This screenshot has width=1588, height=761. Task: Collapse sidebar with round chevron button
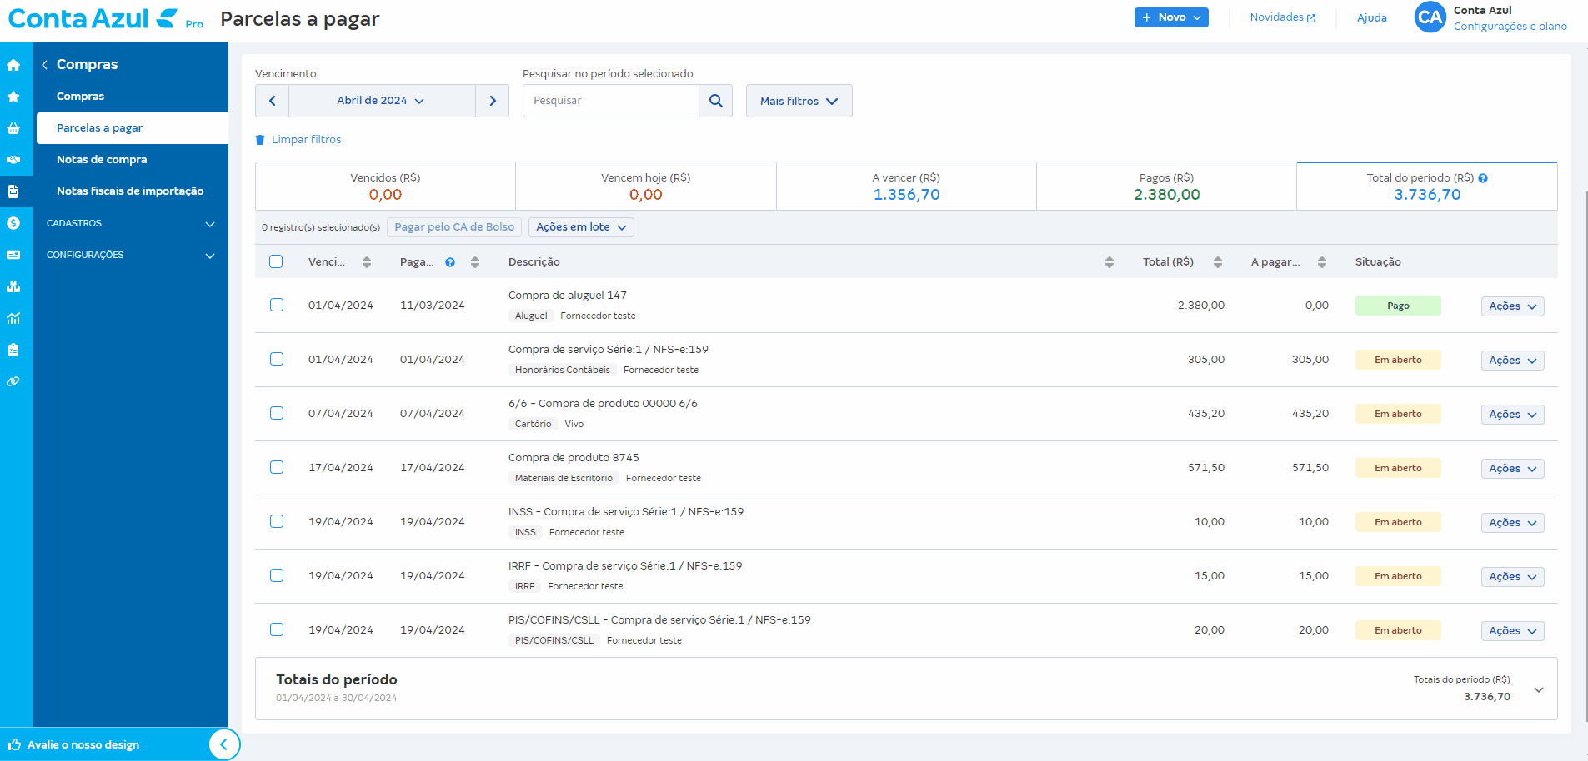point(223,744)
